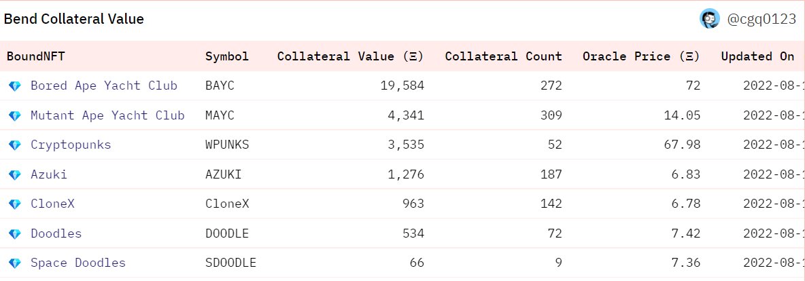Open the Mutant Ape Yacht Club link
The width and height of the screenshot is (805, 281).
pos(107,115)
